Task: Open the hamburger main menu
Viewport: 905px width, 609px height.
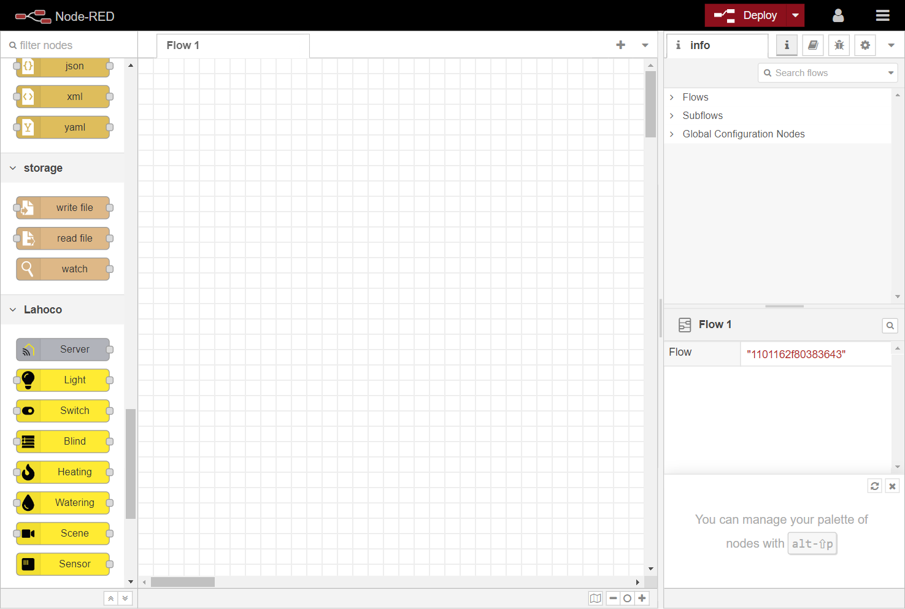Action: (x=882, y=16)
